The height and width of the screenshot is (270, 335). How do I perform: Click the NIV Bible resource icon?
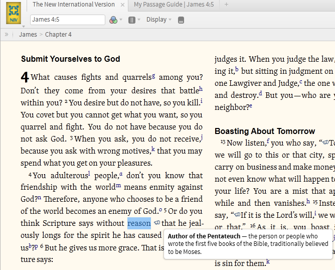point(14,13)
